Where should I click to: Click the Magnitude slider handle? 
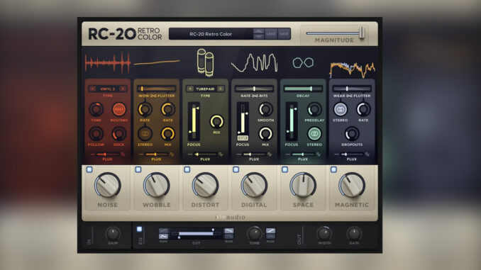(x=362, y=33)
